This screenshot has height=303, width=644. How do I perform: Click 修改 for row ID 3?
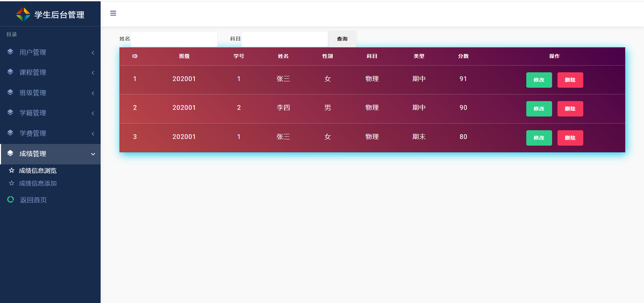click(x=539, y=138)
